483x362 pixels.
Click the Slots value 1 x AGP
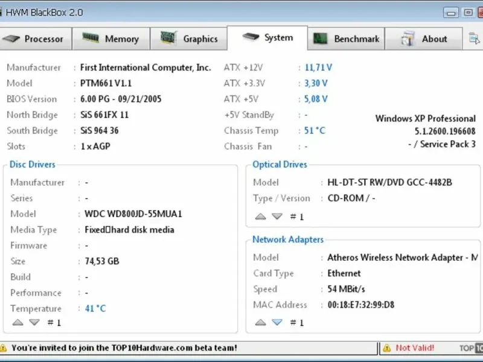tap(95, 146)
